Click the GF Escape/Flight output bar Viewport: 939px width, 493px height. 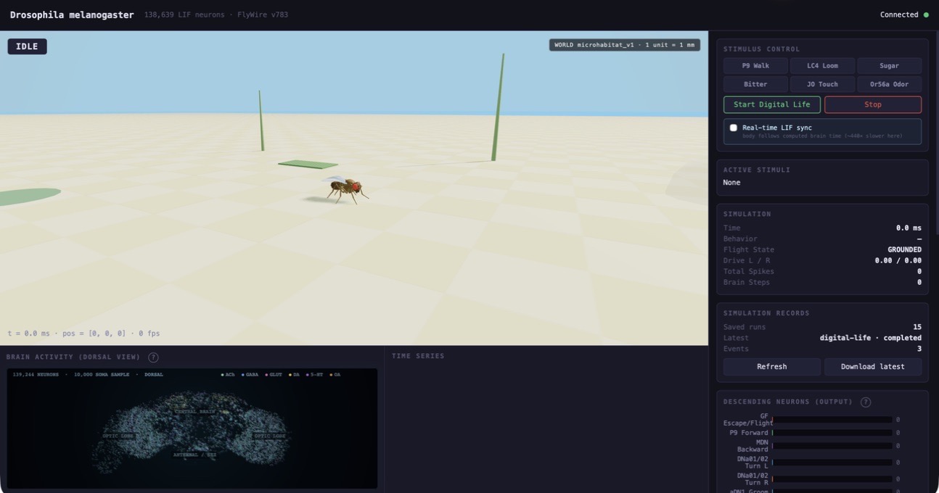pos(832,420)
